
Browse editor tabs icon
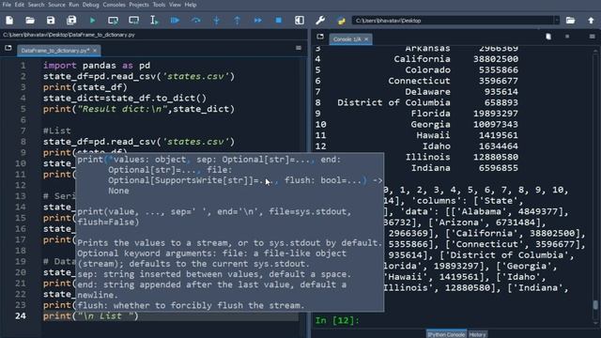tap(8, 48)
